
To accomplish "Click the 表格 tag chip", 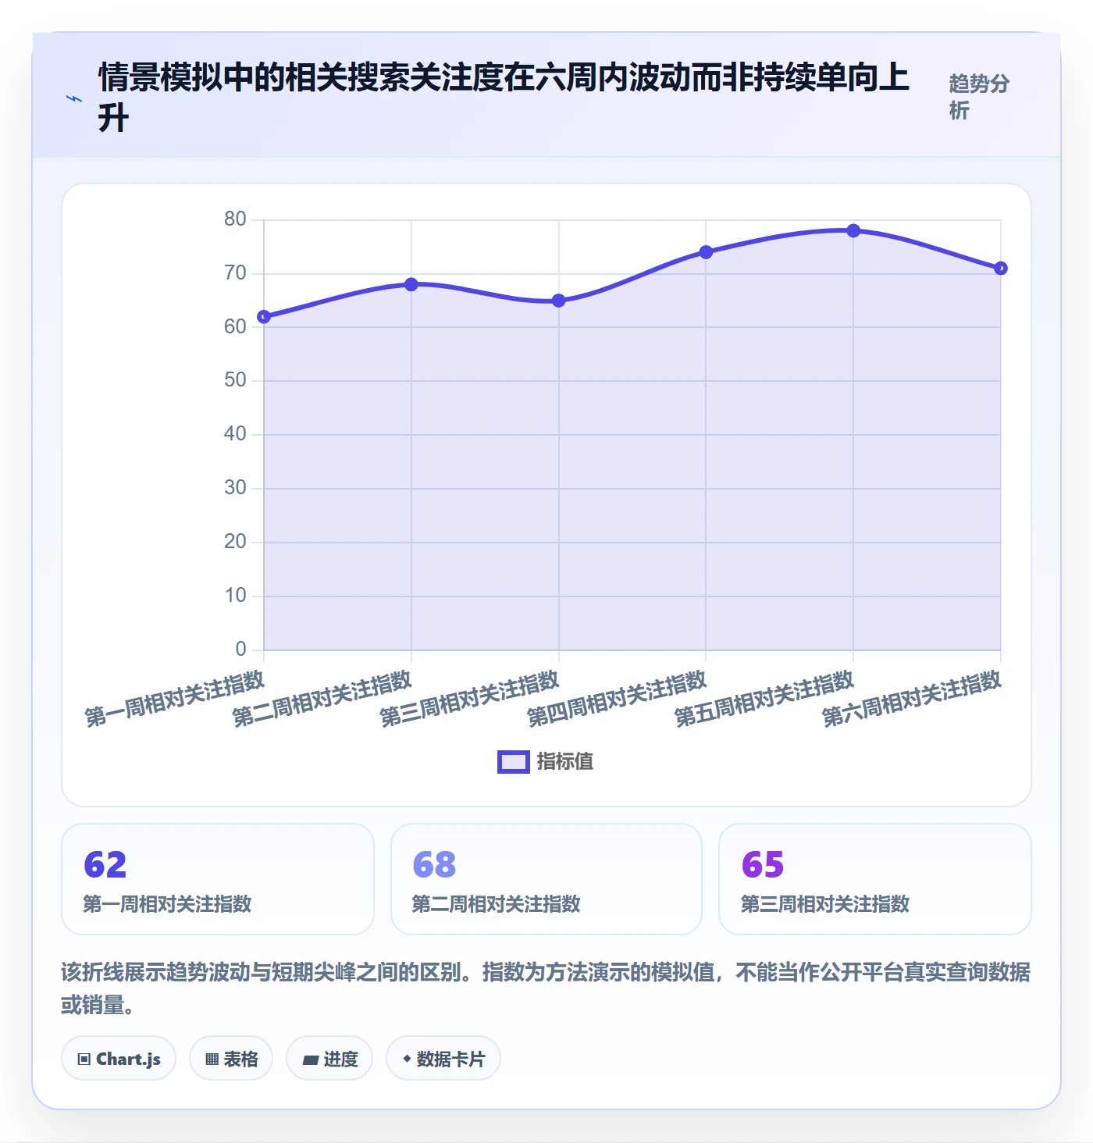I will click(x=231, y=1059).
